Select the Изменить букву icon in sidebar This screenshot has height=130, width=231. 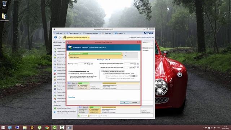click(55, 70)
